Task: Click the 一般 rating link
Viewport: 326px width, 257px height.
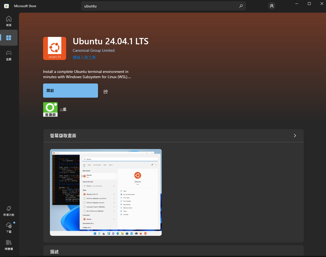Action: [x=63, y=109]
